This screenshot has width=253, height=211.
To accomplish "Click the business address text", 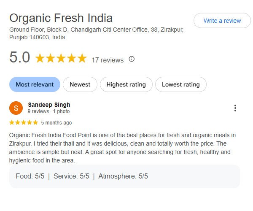I will (x=96, y=33).
